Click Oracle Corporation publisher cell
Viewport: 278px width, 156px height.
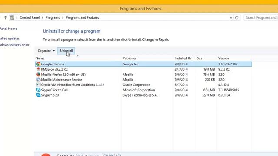[x=136, y=85]
